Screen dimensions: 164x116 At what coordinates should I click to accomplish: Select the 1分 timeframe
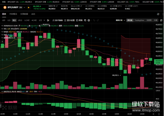[x=9, y=20]
